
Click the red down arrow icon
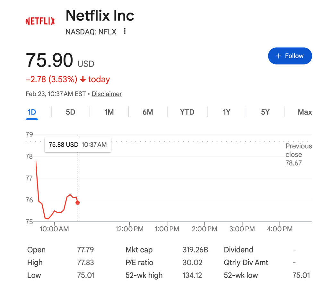[83, 79]
